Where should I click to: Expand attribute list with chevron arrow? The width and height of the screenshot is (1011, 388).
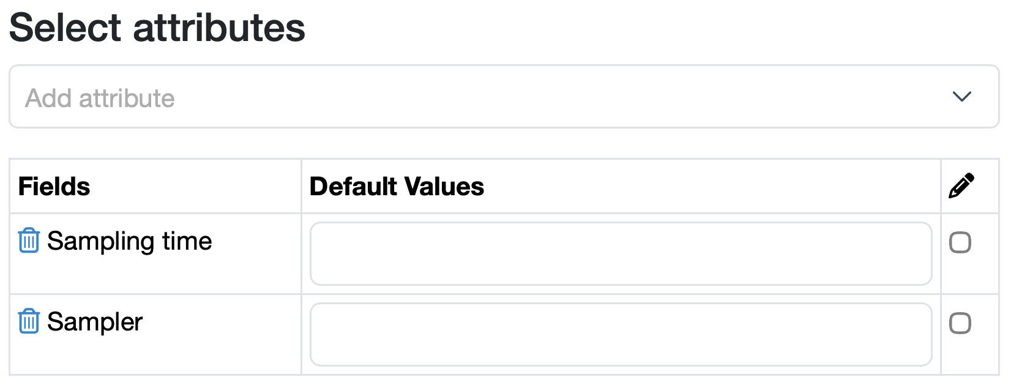pyautogui.click(x=961, y=97)
